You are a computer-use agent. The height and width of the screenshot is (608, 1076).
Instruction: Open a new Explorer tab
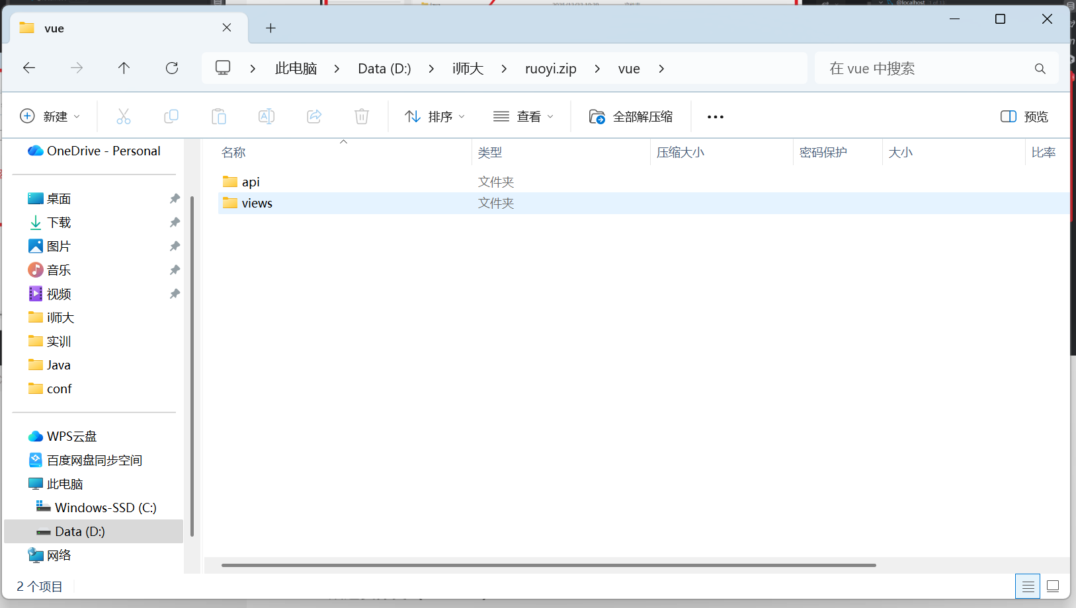[x=270, y=28]
